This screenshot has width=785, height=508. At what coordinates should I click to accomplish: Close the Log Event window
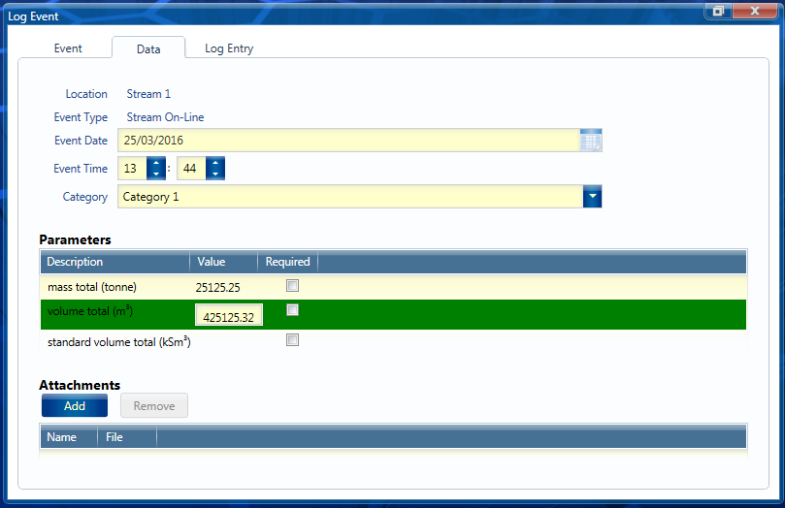(755, 11)
